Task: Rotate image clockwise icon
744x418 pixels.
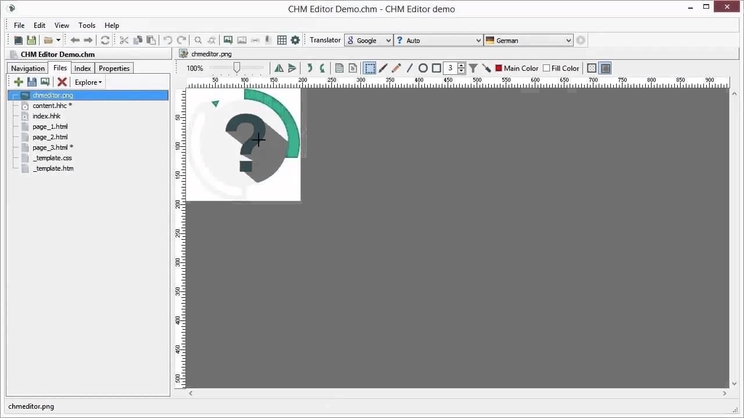Action: 309,68
